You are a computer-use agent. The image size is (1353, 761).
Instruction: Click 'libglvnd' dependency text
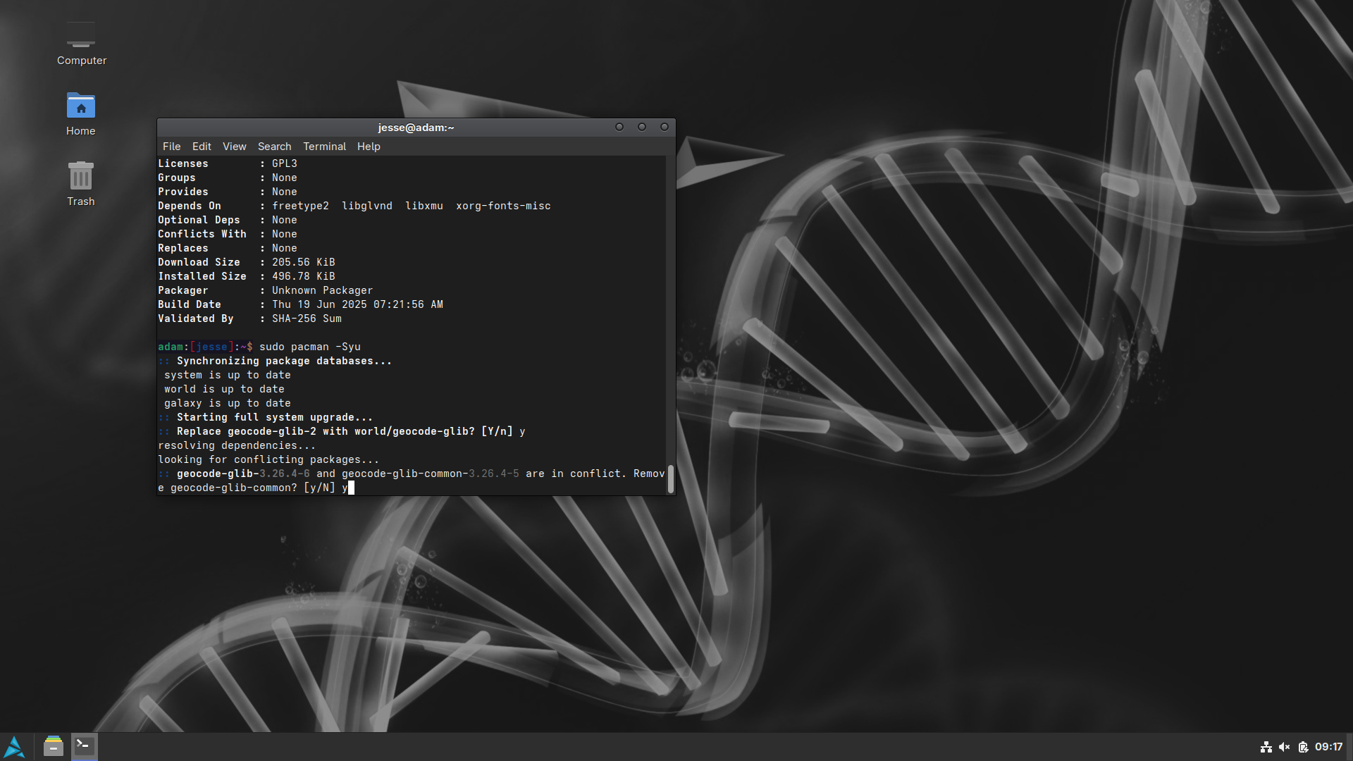(x=367, y=206)
